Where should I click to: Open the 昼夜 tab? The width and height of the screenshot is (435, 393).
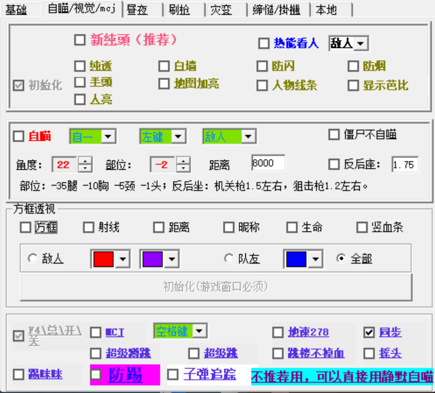tap(137, 9)
